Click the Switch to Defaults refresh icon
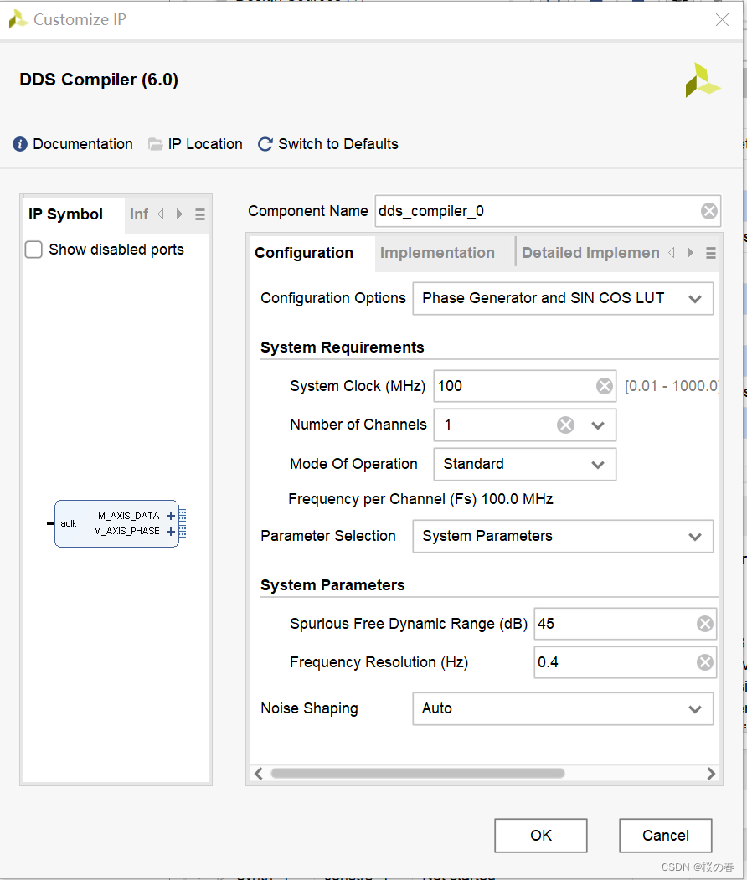The height and width of the screenshot is (880, 747). click(265, 144)
